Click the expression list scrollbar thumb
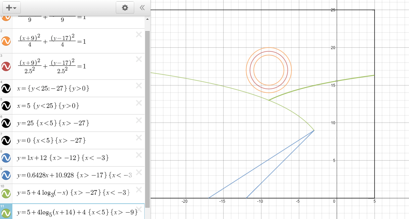 tap(147, 119)
